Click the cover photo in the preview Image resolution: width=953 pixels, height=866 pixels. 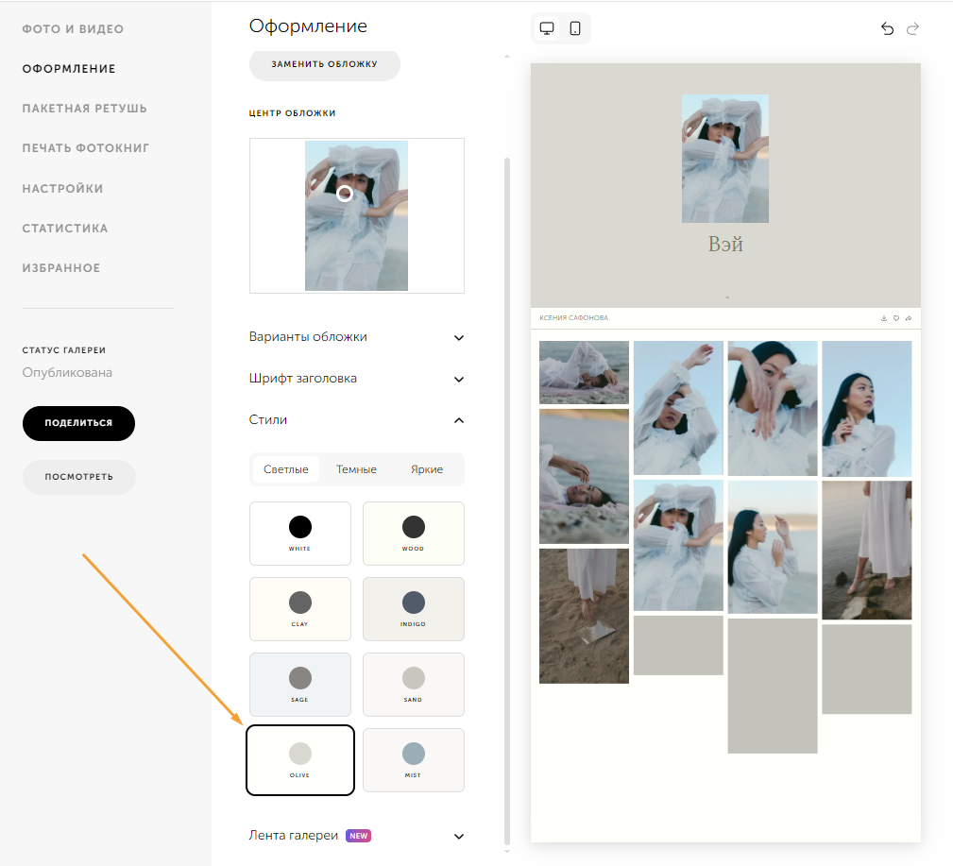tap(725, 159)
